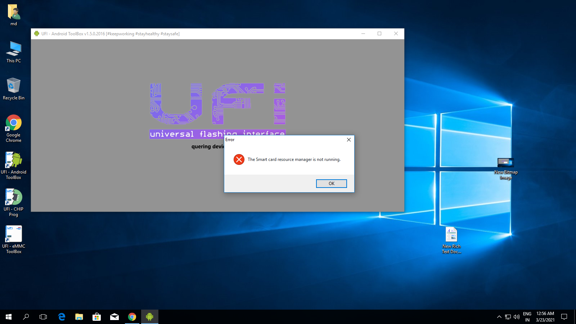Open Task View from taskbar
The height and width of the screenshot is (324, 576).
tap(43, 317)
